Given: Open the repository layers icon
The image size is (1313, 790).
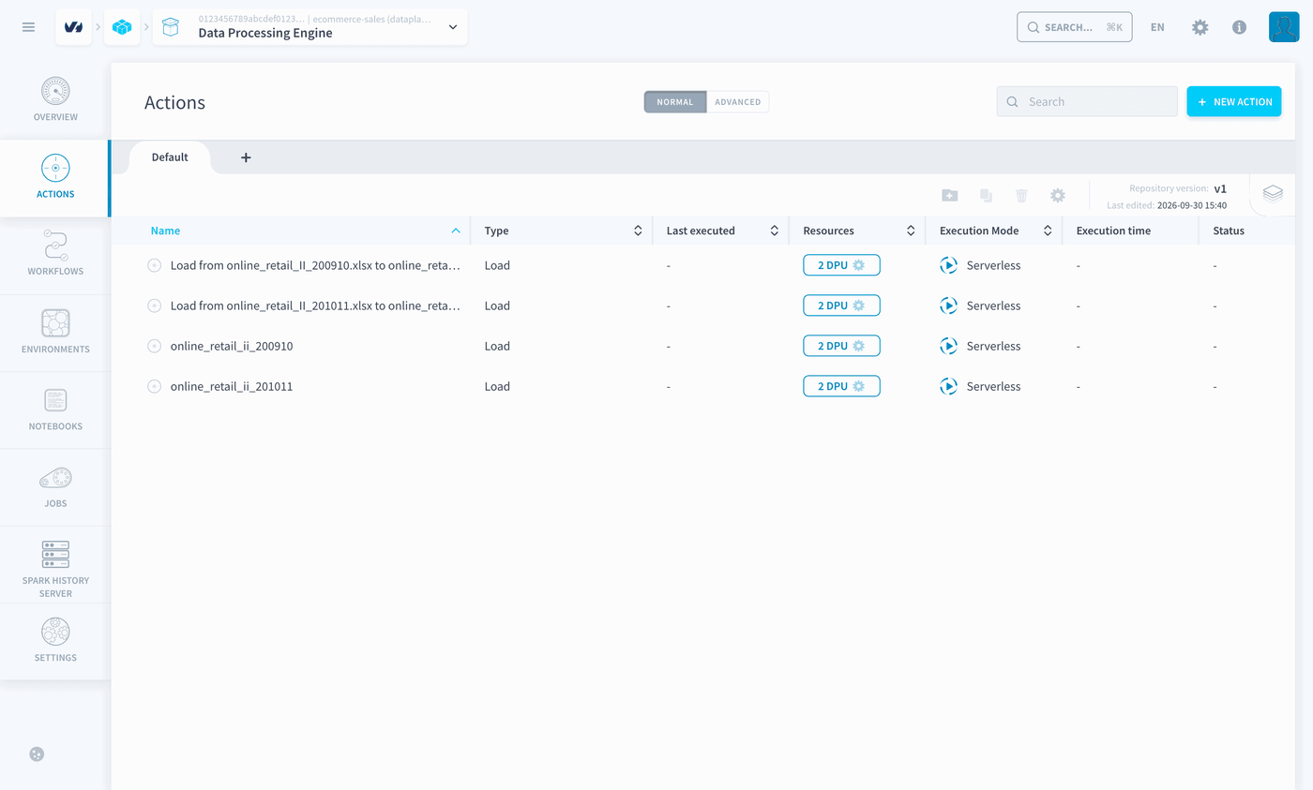Looking at the screenshot, I should pyautogui.click(x=1273, y=194).
